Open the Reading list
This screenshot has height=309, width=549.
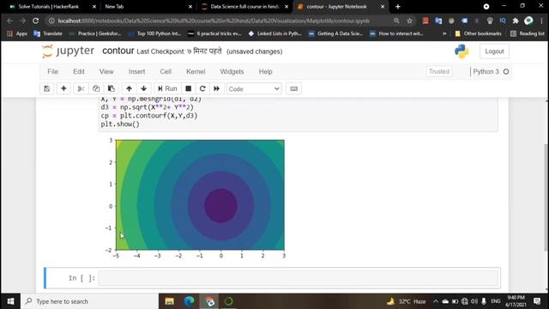528,33
